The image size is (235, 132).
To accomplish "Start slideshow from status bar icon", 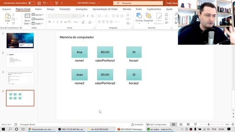I will pos(195,124).
